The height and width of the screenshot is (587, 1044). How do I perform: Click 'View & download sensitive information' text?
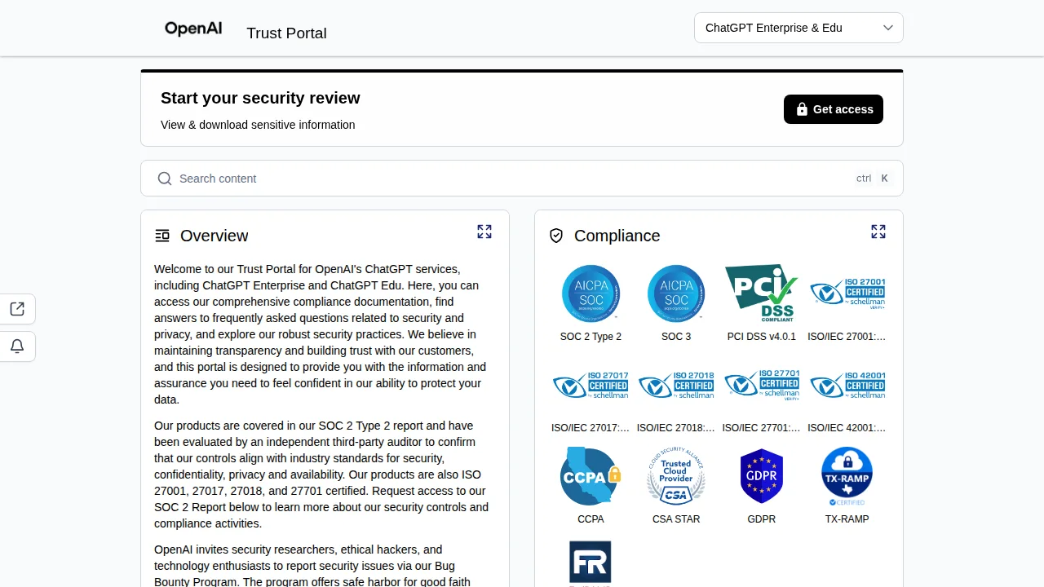pyautogui.click(x=258, y=125)
